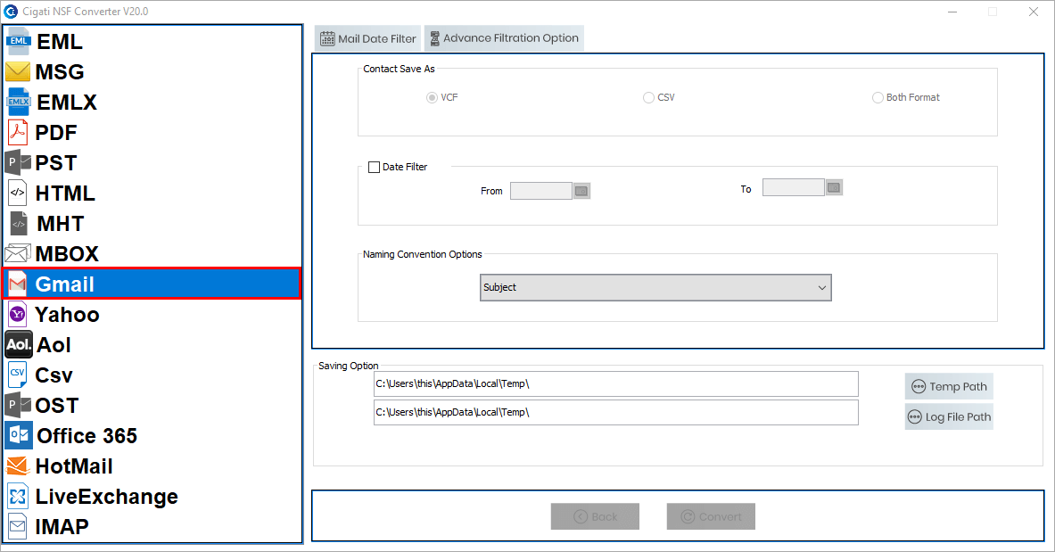Open the From date calendar picker
The width and height of the screenshot is (1055, 552).
pos(581,191)
